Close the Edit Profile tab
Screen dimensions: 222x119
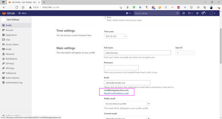[x=39, y=2]
